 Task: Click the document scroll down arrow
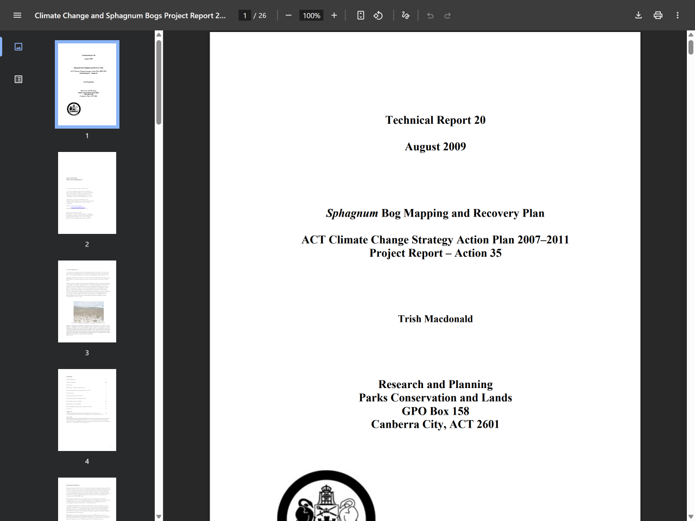pos(691,517)
